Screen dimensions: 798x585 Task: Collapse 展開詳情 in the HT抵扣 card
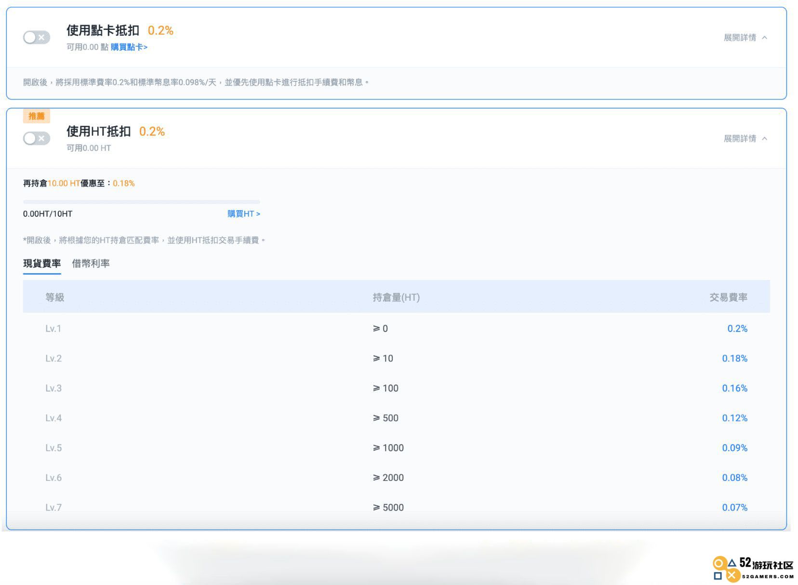pyautogui.click(x=745, y=139)
